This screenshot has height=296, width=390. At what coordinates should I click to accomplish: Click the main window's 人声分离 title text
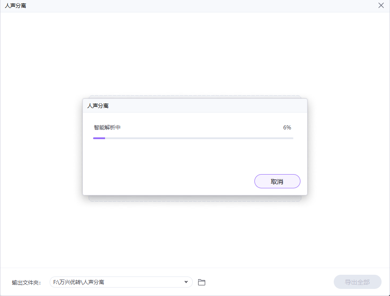click(16, 6)
